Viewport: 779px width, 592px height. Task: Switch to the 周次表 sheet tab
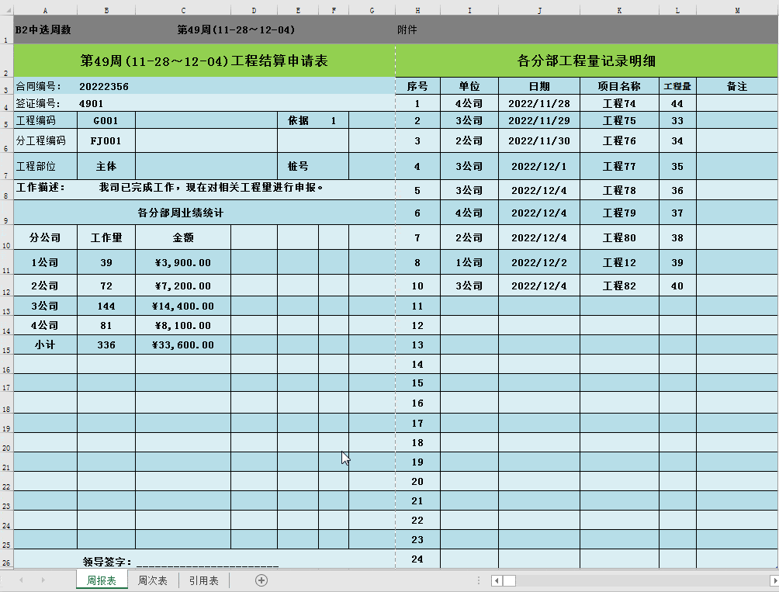click(153, 580)
